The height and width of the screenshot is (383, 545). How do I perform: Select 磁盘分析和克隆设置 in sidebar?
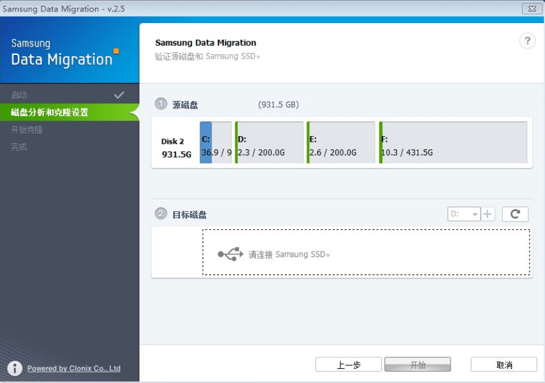(50, 112)
